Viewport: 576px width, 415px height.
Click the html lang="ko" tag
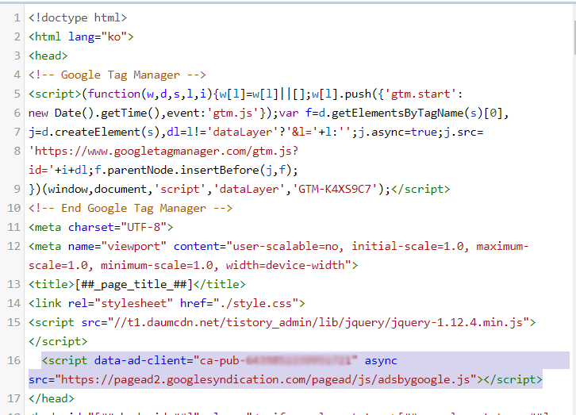click(x=81, y=37)
